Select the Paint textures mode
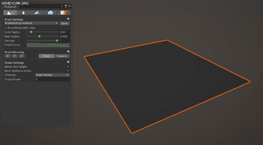The height and width of the screenshot is (145, 263). pos(64,13)
